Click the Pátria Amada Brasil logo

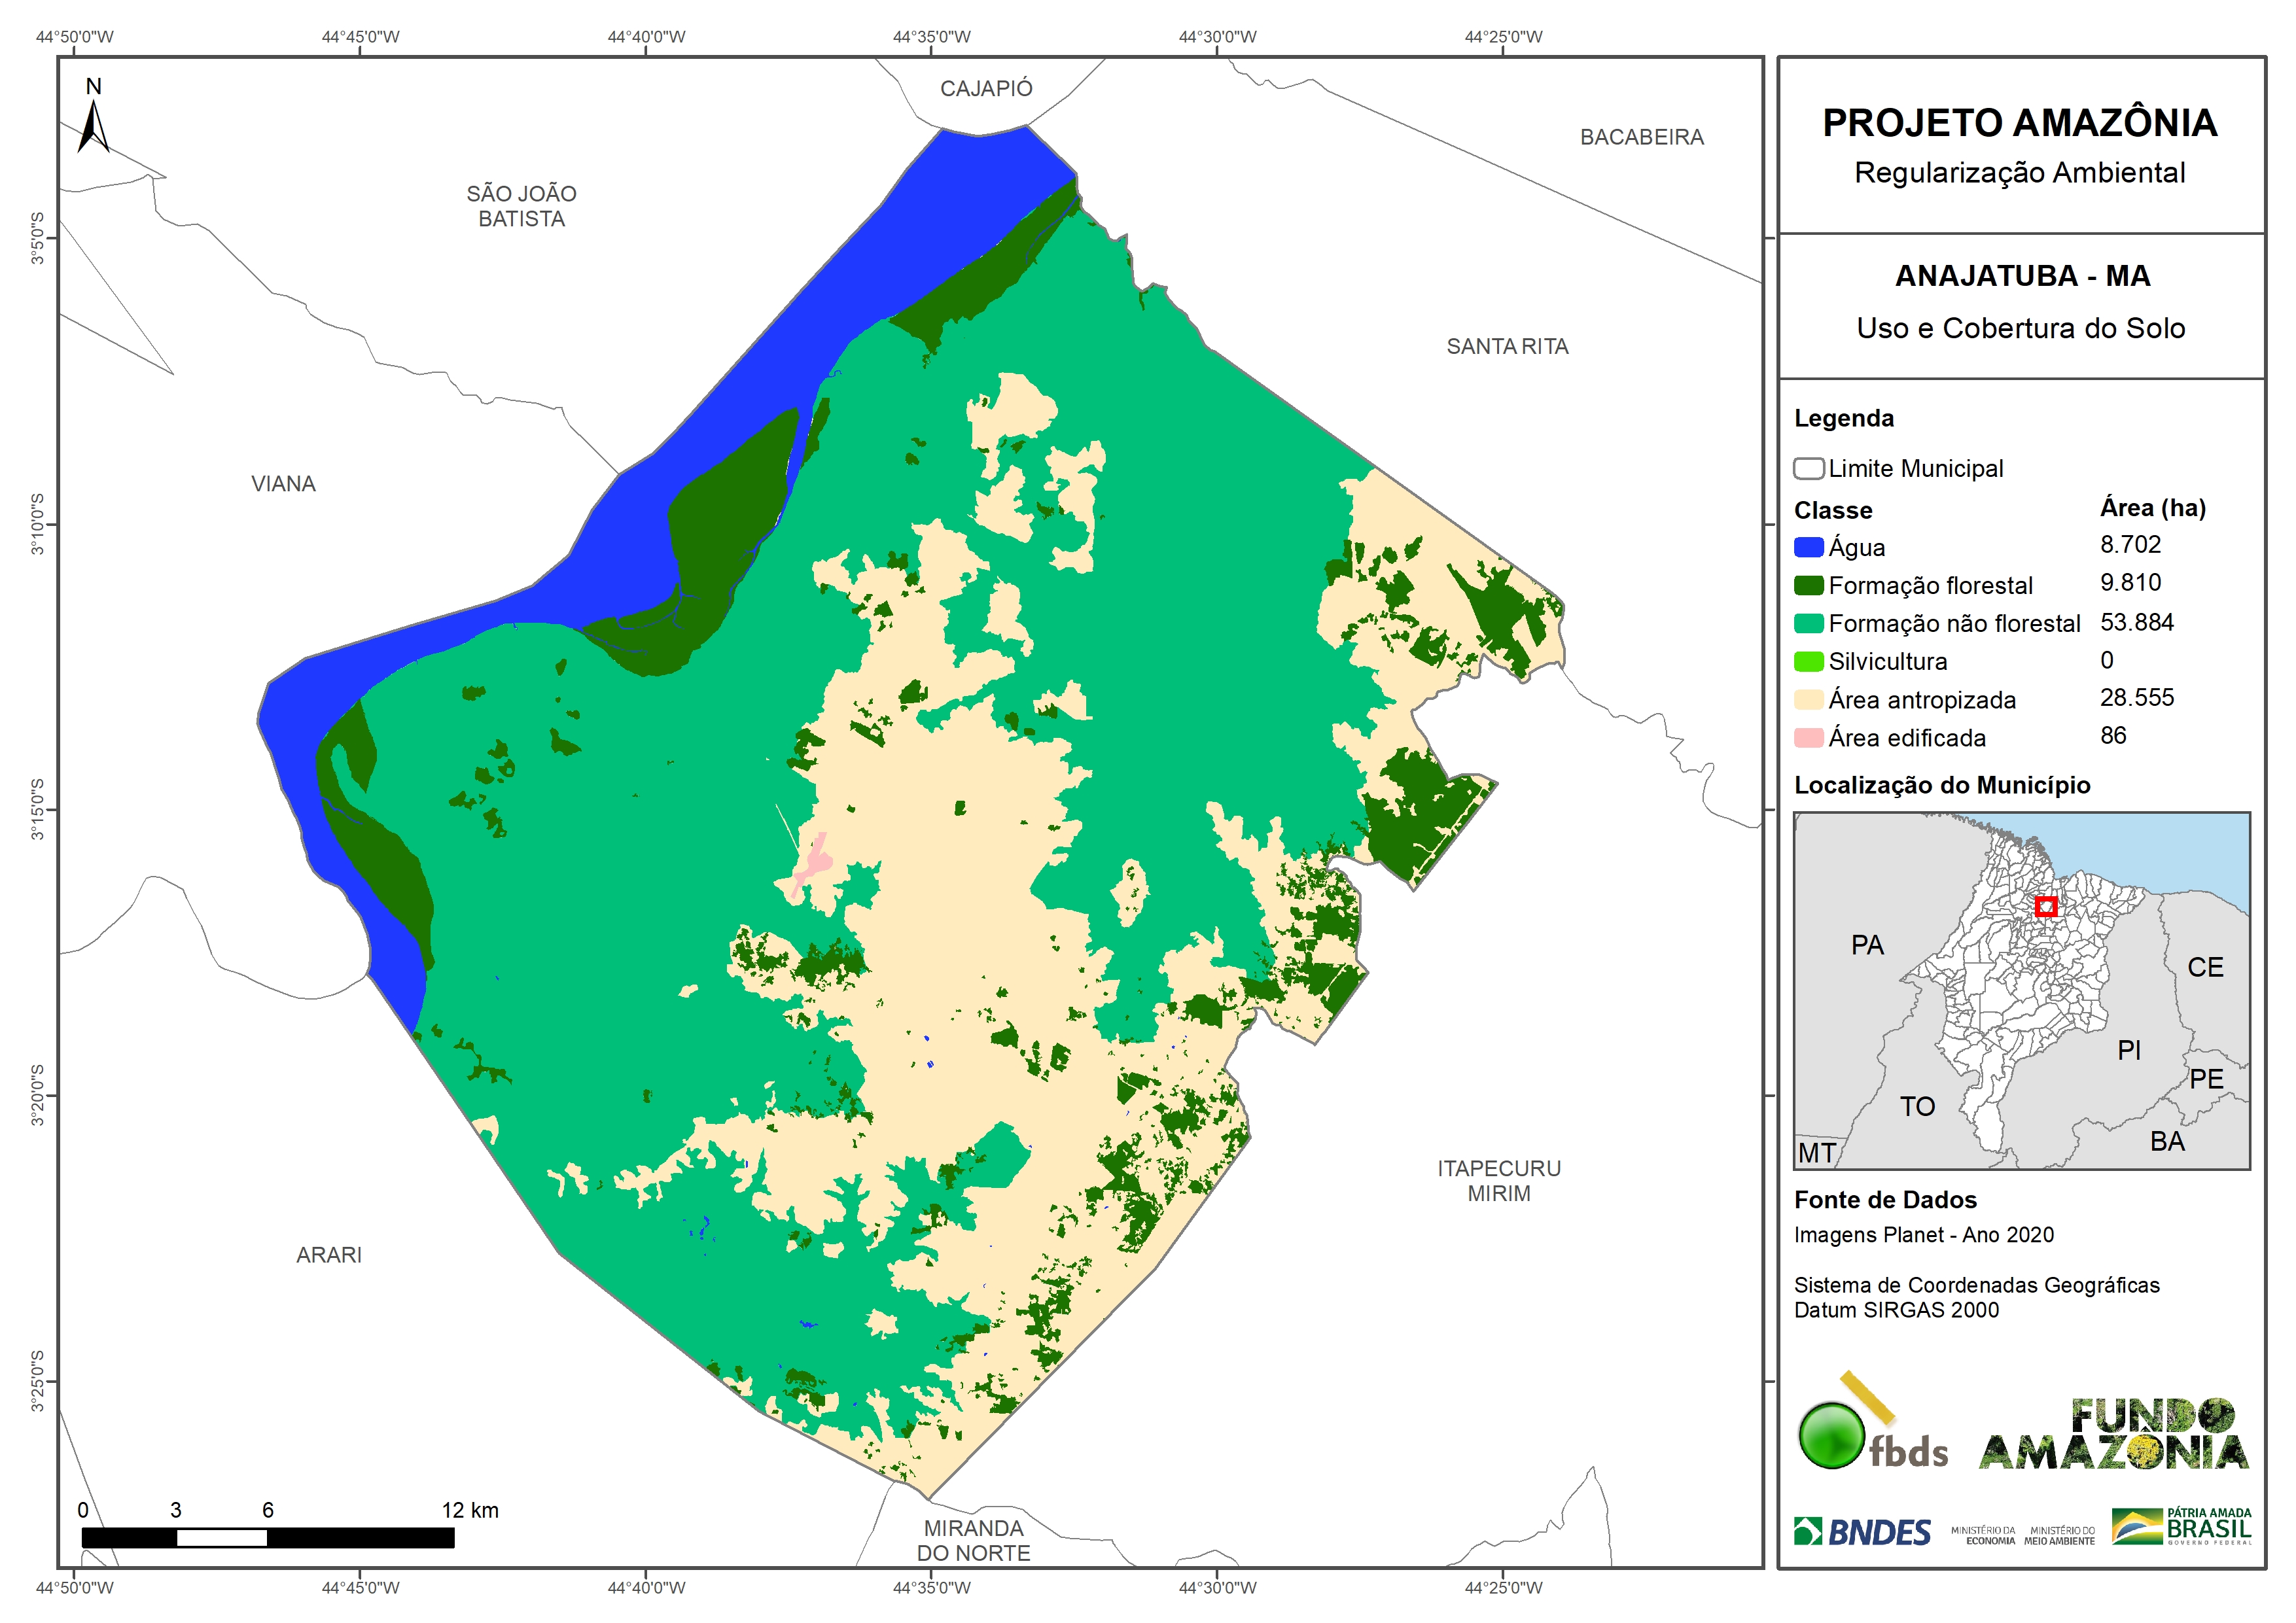(2182, 1527)
